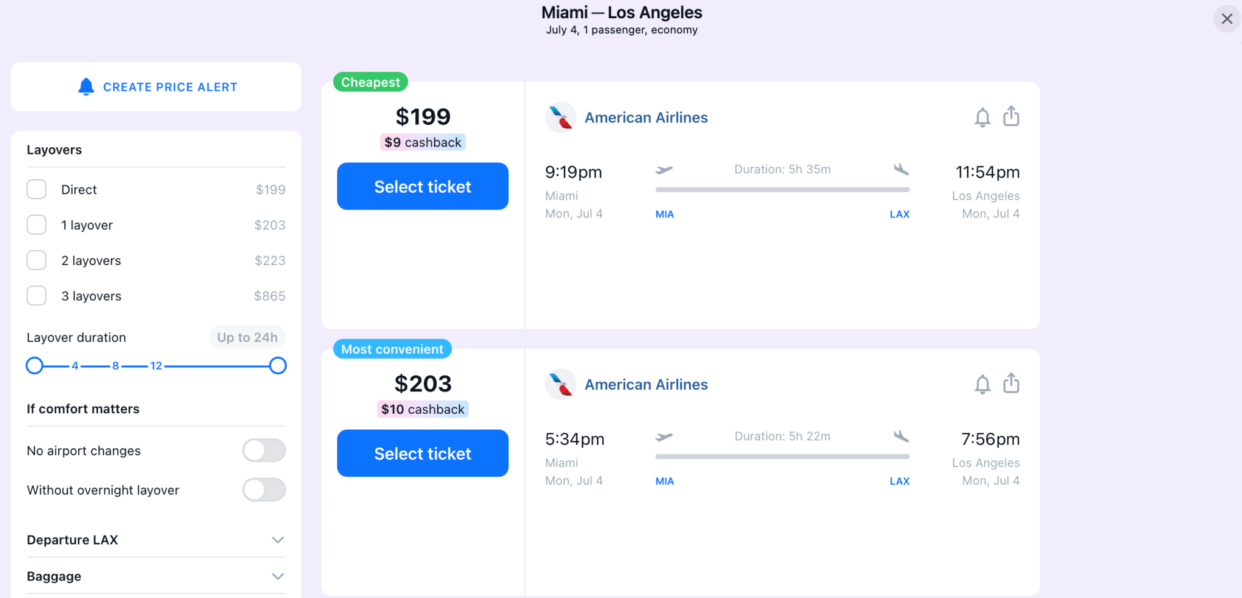
Task: Click the American Airlines logo on the cheapest flight
Action: [x=560, y=117]
